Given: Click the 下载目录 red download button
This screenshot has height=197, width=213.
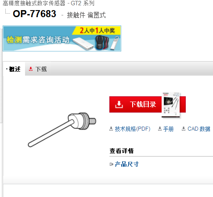Looking at the screenshot, I should point(148,104).
